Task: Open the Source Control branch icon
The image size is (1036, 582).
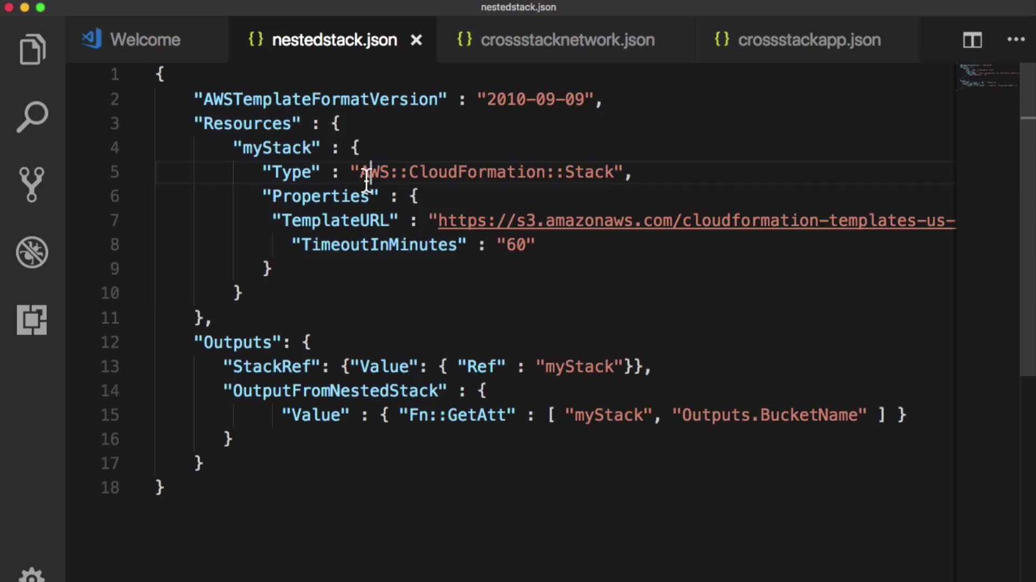Action: pos(32,184)
